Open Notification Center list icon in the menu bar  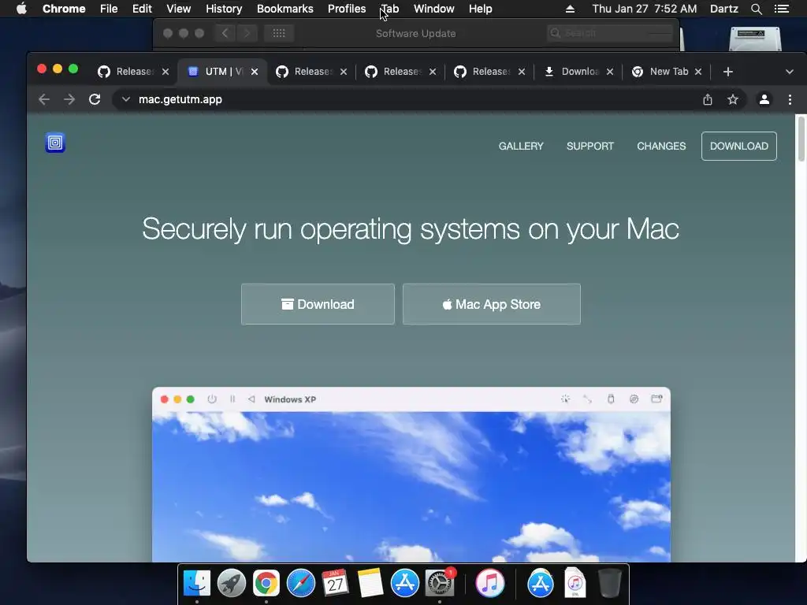pyautogui.click(x=782, y=9)
